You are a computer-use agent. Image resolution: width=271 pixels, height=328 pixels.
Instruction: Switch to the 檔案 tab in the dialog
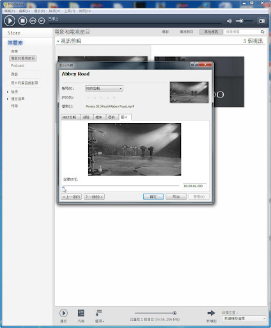(x=100, y=117)
